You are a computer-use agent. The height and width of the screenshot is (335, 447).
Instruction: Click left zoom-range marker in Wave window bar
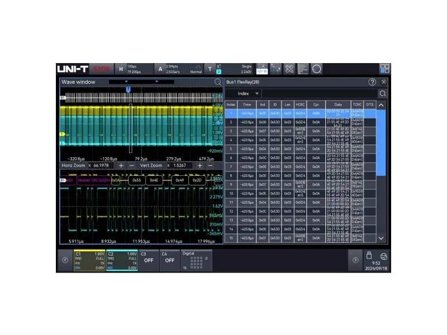point(126,82)
